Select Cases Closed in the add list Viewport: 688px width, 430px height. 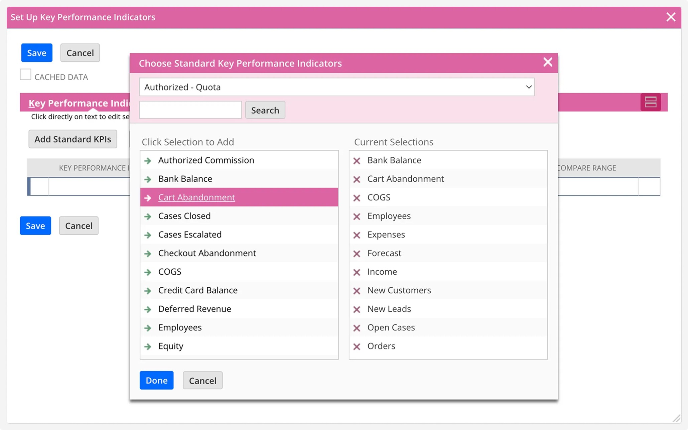tap(184, 216)
